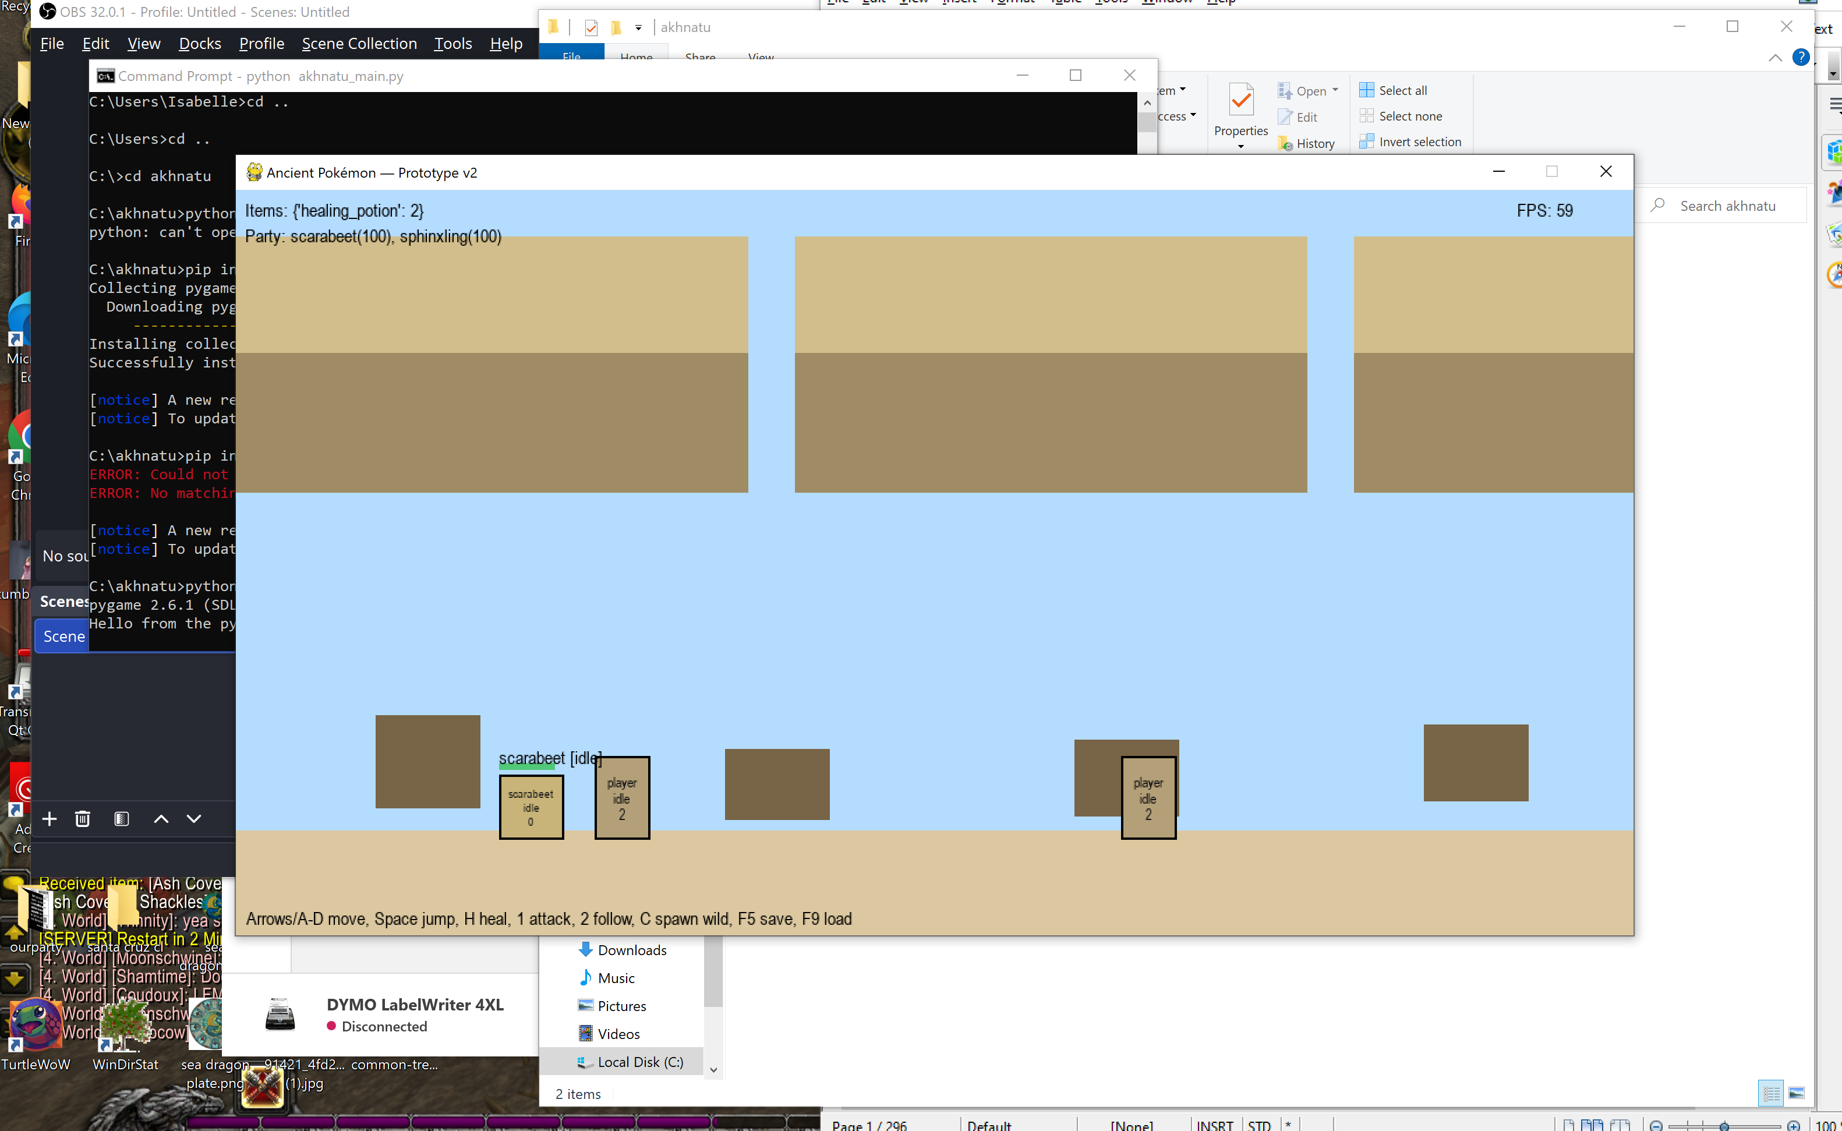Open the quick access toolbar dropdown
This screenshot has width=1842, height=1131.
(638, 28)
